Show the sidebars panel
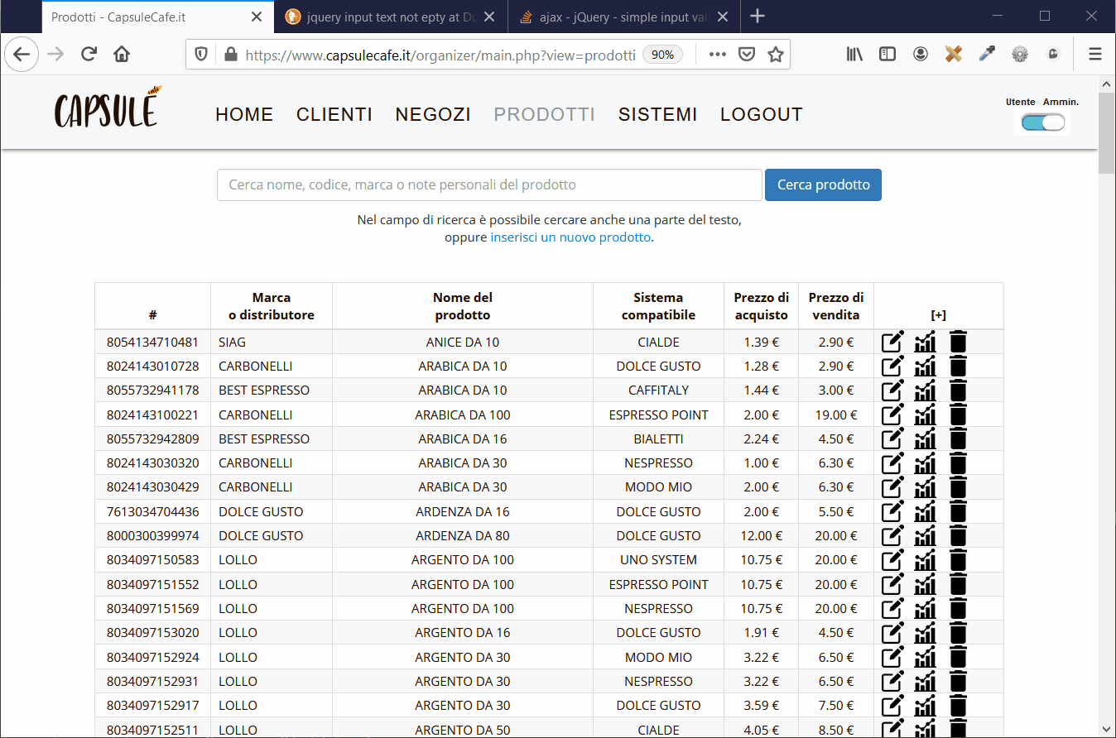1116x738 pixels. pyautogui.click(x=888, y=55)
